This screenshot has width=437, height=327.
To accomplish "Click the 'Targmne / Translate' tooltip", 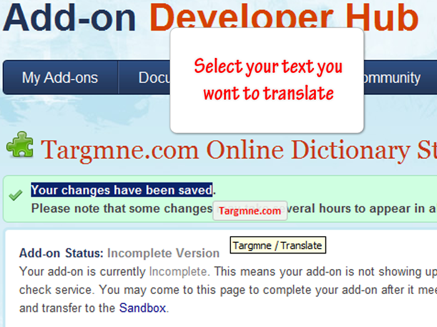I will (278, 245).
